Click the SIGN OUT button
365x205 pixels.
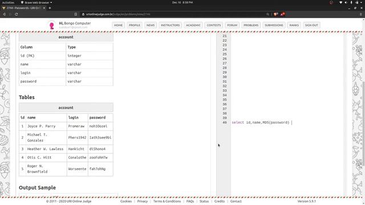311,25
